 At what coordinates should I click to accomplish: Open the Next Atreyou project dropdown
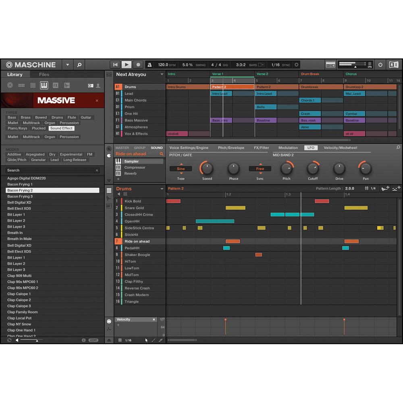coord(162,75)
